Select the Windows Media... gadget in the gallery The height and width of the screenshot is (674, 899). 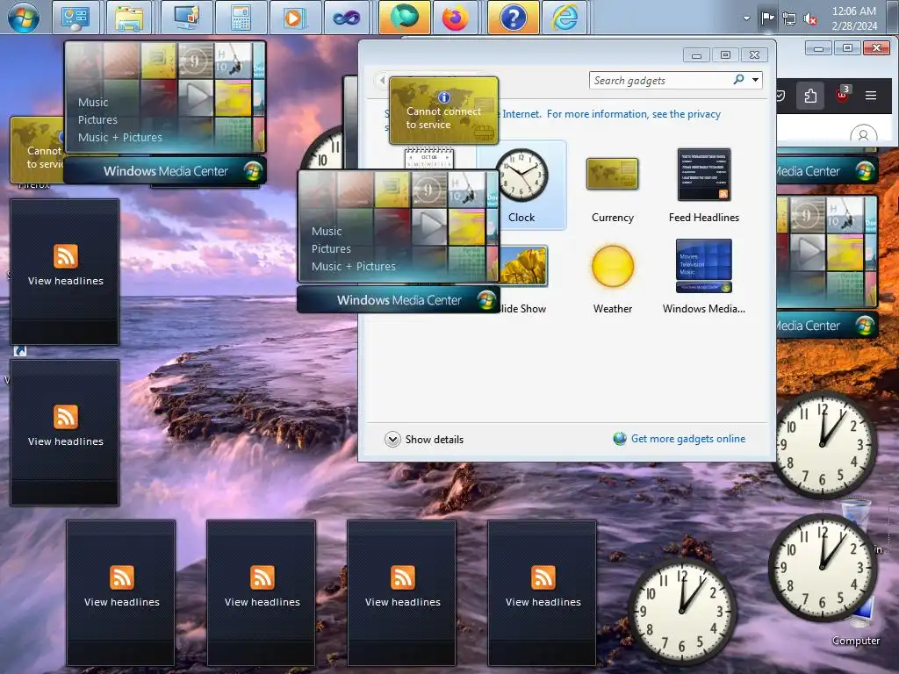pyautogui.click(x=703, y=276)
